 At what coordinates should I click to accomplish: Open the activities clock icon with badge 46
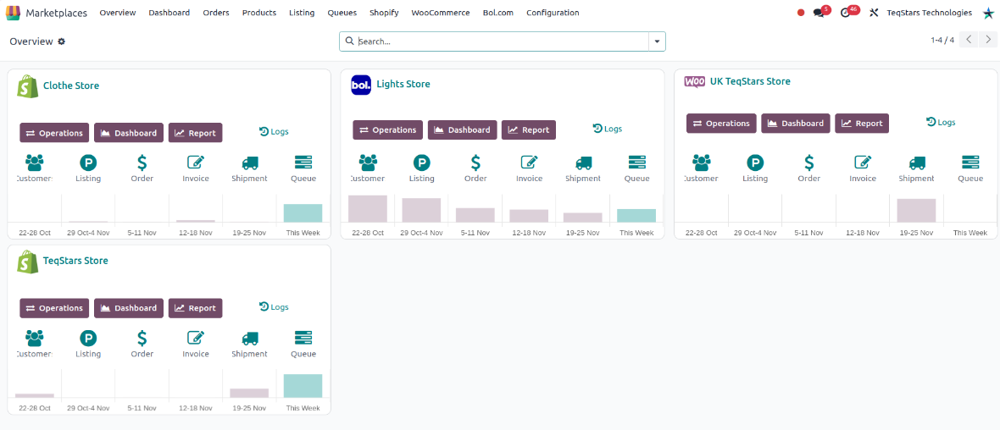click(x=846, y=13)
